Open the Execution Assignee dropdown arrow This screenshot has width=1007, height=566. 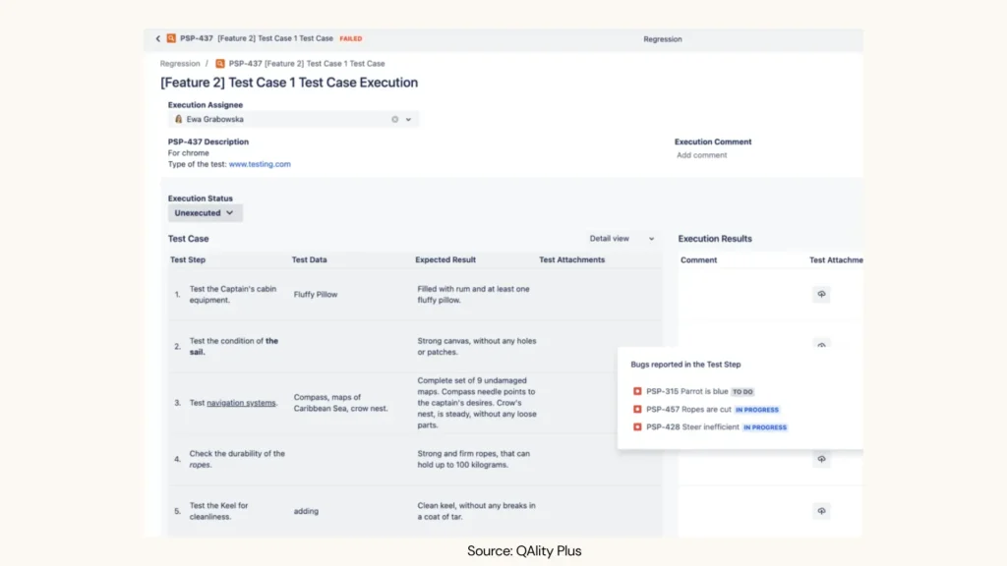coord(409,119)
